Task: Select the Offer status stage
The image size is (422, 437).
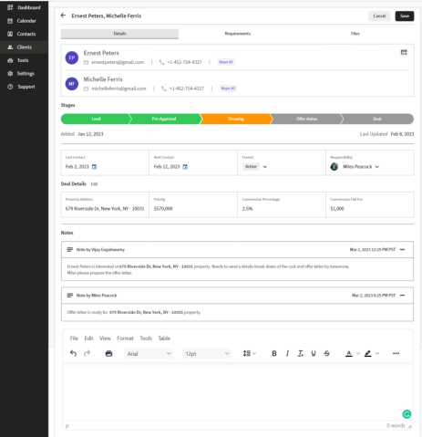Action: [x=306, y=119]
